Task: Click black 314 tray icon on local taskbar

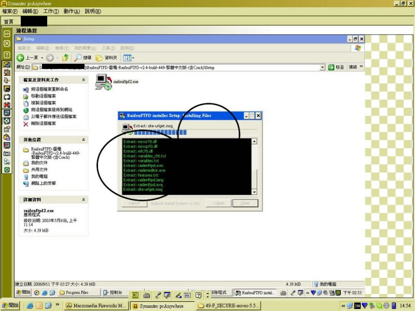Action: pyautogui.click(x=357, y=306)
